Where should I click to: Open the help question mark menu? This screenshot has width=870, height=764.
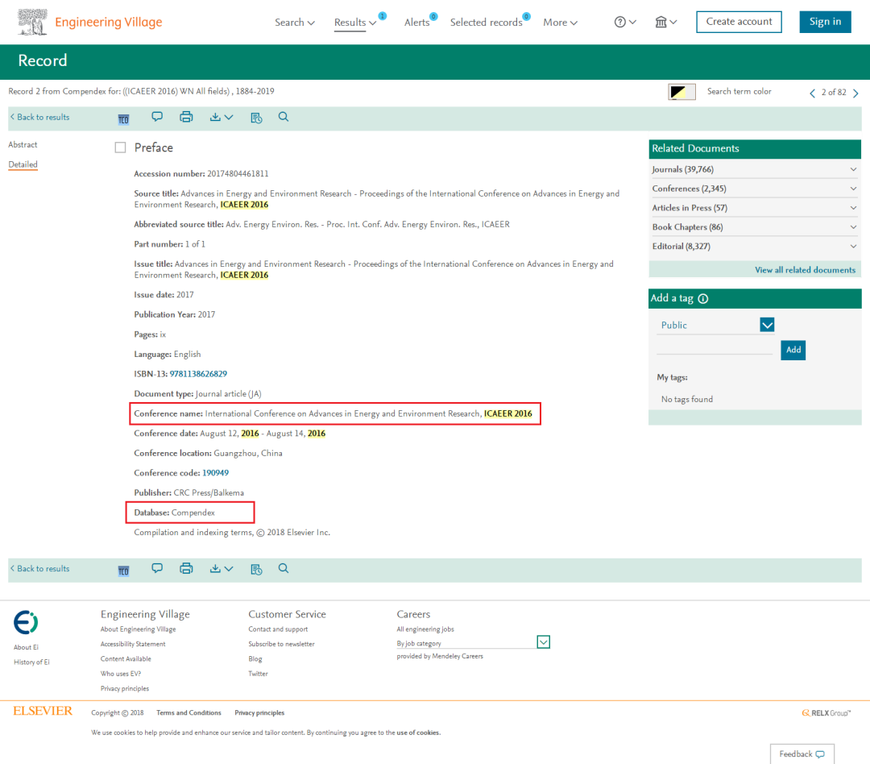click(x=625, y=23)
